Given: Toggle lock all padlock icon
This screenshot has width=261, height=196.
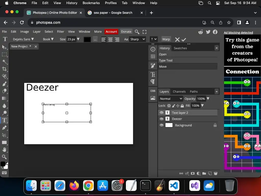Looking at the screenshot, I should pos(182,106).
